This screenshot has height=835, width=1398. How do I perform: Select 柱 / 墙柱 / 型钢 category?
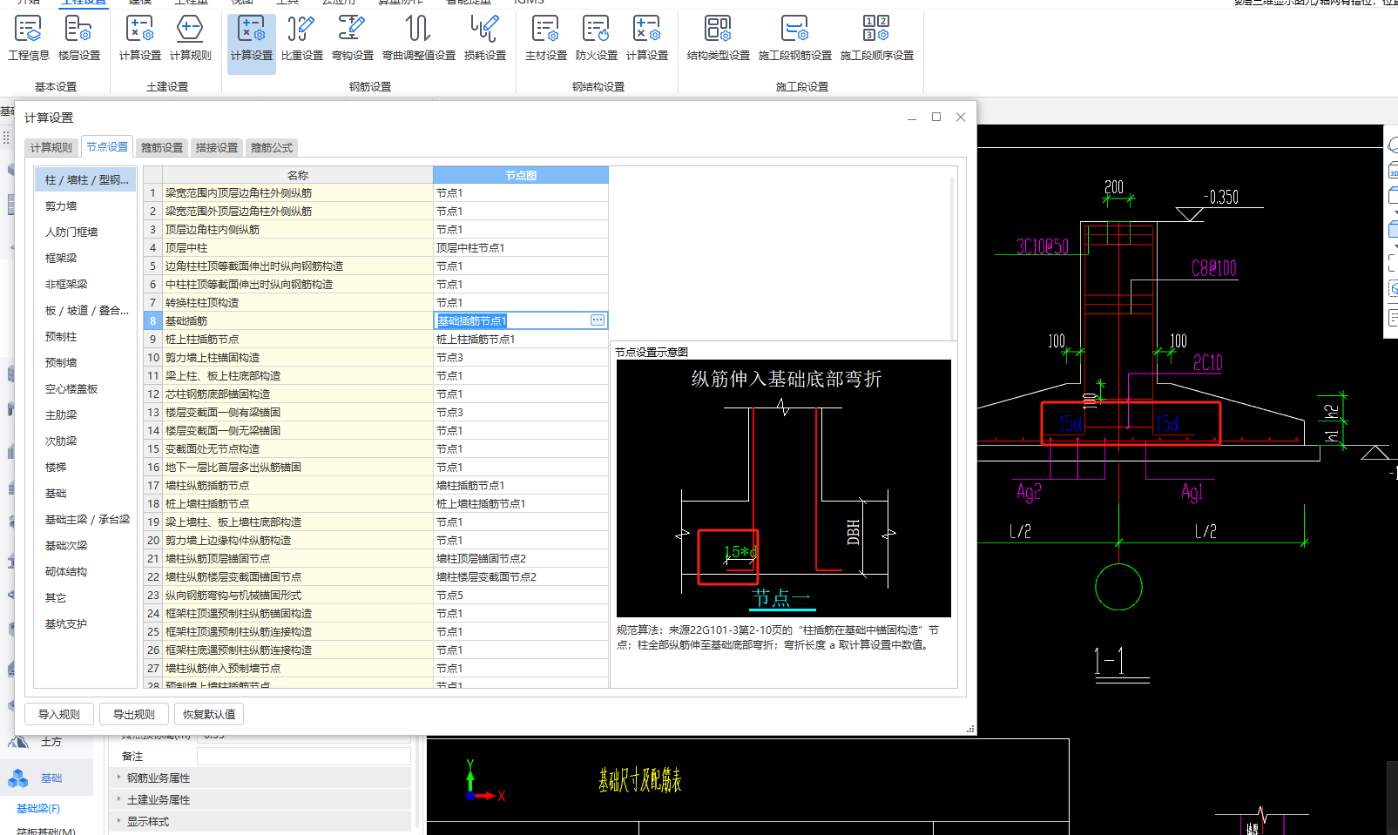(85, 179)
